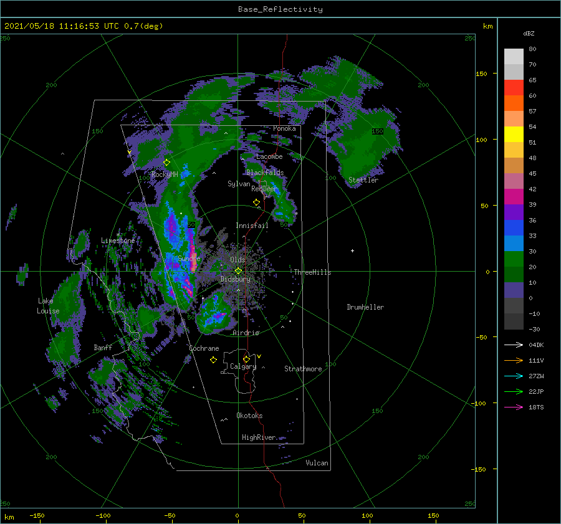Click the Banff label
Image resolution: width=561 pixels, height=524 pixels.
[103, 348]
